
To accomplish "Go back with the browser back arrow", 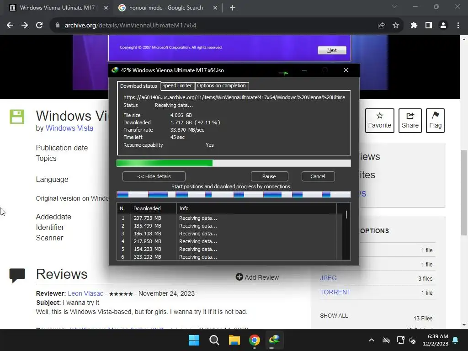I will pos(10,26).
